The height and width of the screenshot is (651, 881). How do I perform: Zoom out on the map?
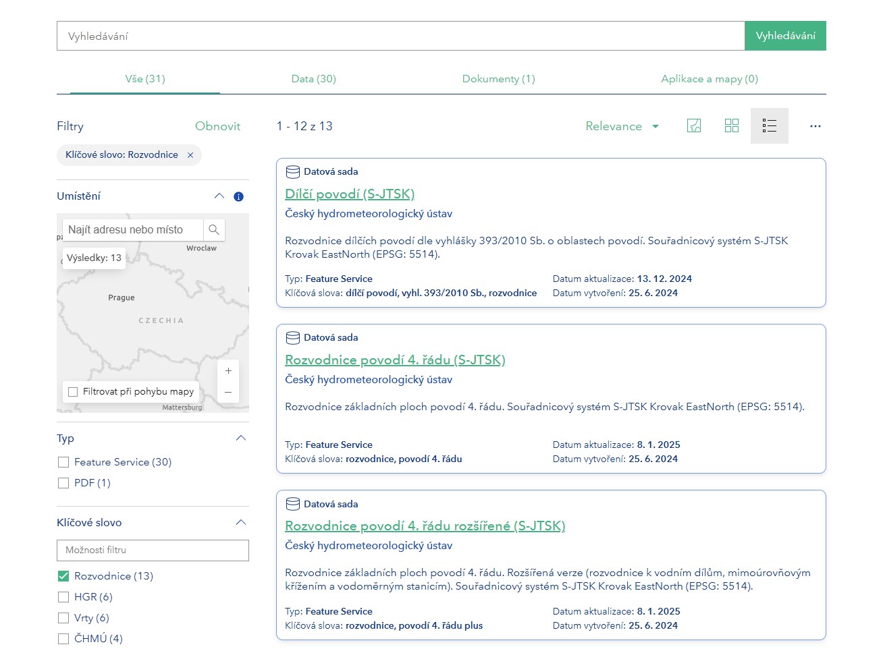pos(228,392)
